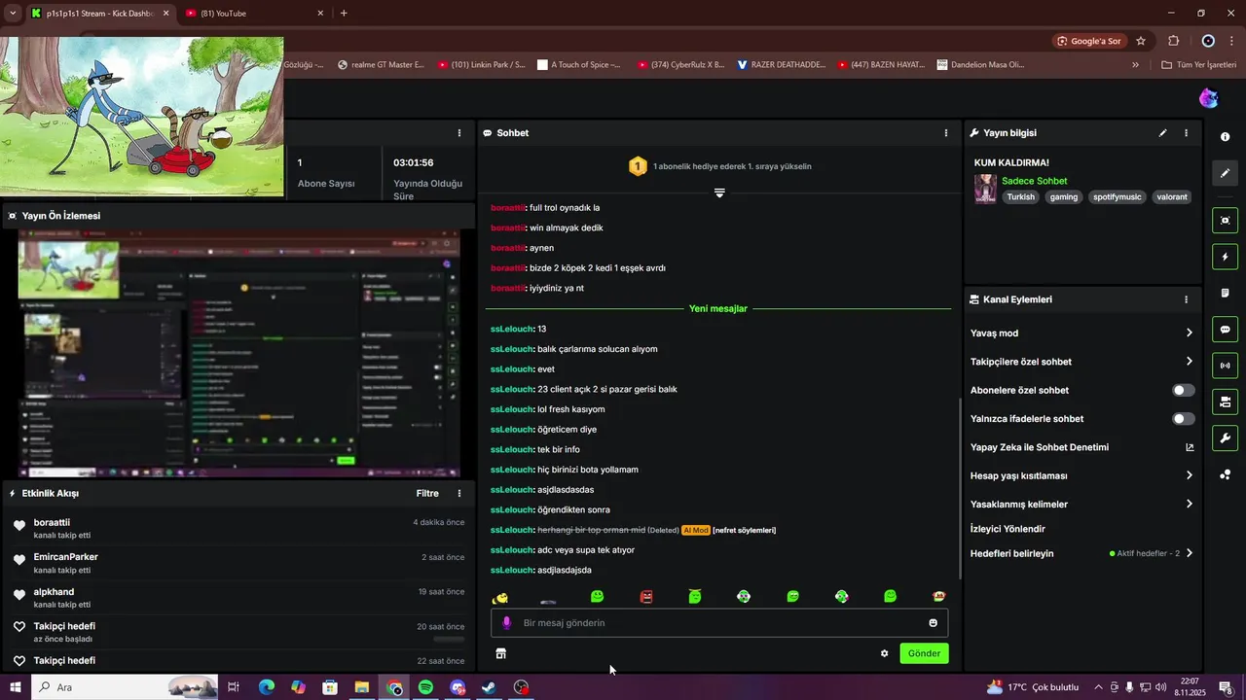Open Etkinlik Akışı three-dot menu
Screen dimensions: 1246x700
tap(459, 494)
